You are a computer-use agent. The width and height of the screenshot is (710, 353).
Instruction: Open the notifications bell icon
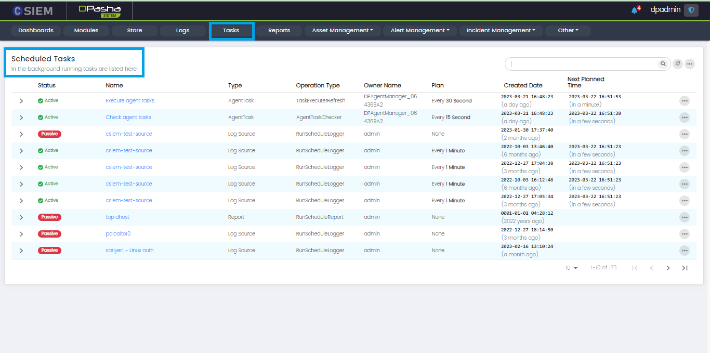[634, 10]
